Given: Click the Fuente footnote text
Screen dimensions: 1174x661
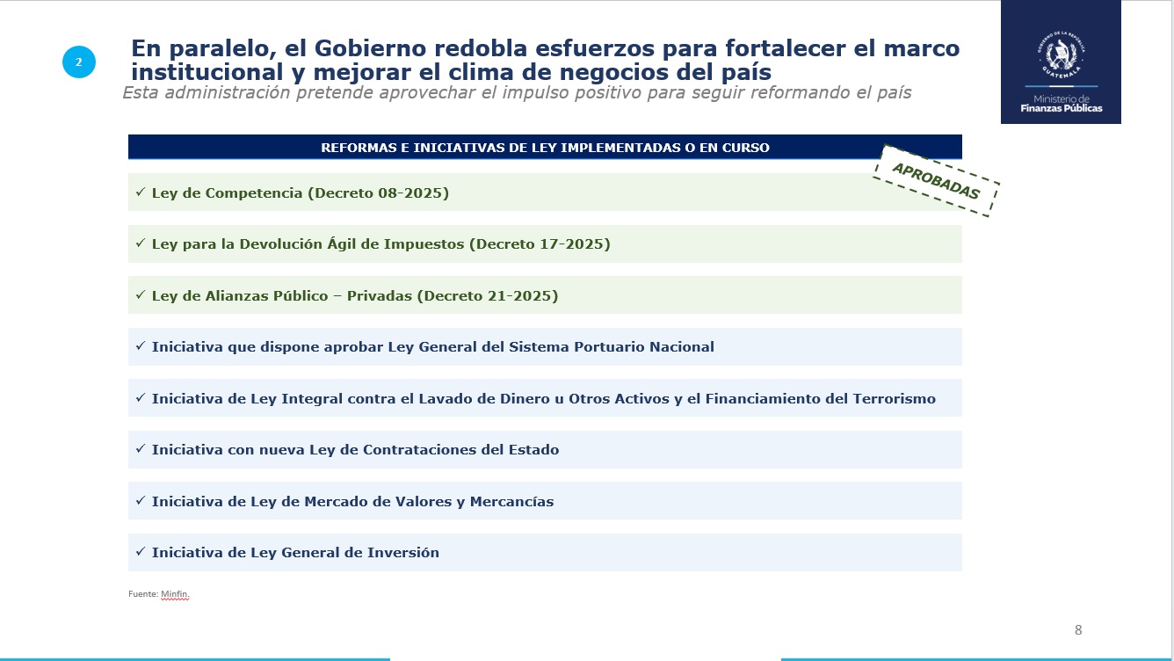Looking at the screenshot, I should (x=141, y=593).
